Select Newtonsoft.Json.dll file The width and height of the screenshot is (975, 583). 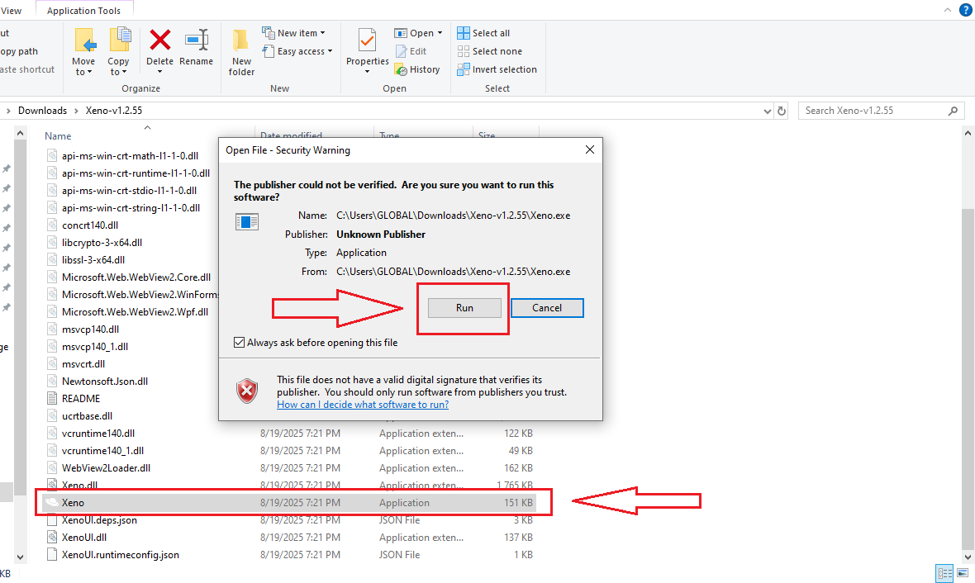[104, 382]
